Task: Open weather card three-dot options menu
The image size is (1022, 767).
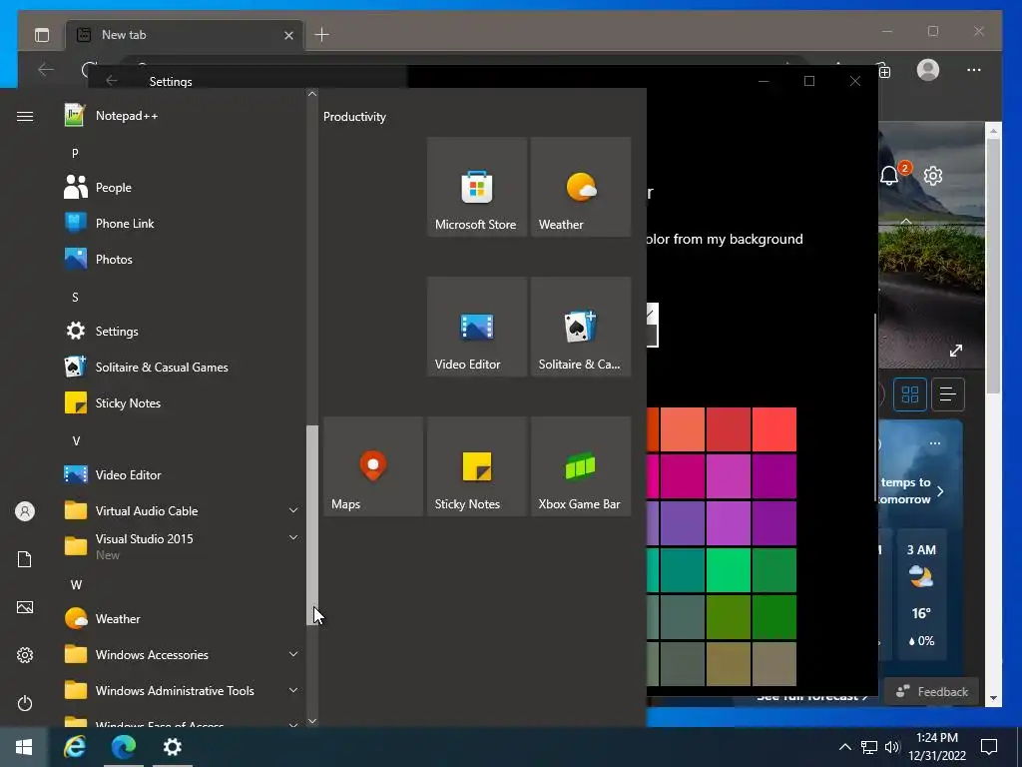Action: [x=934, y=443]
